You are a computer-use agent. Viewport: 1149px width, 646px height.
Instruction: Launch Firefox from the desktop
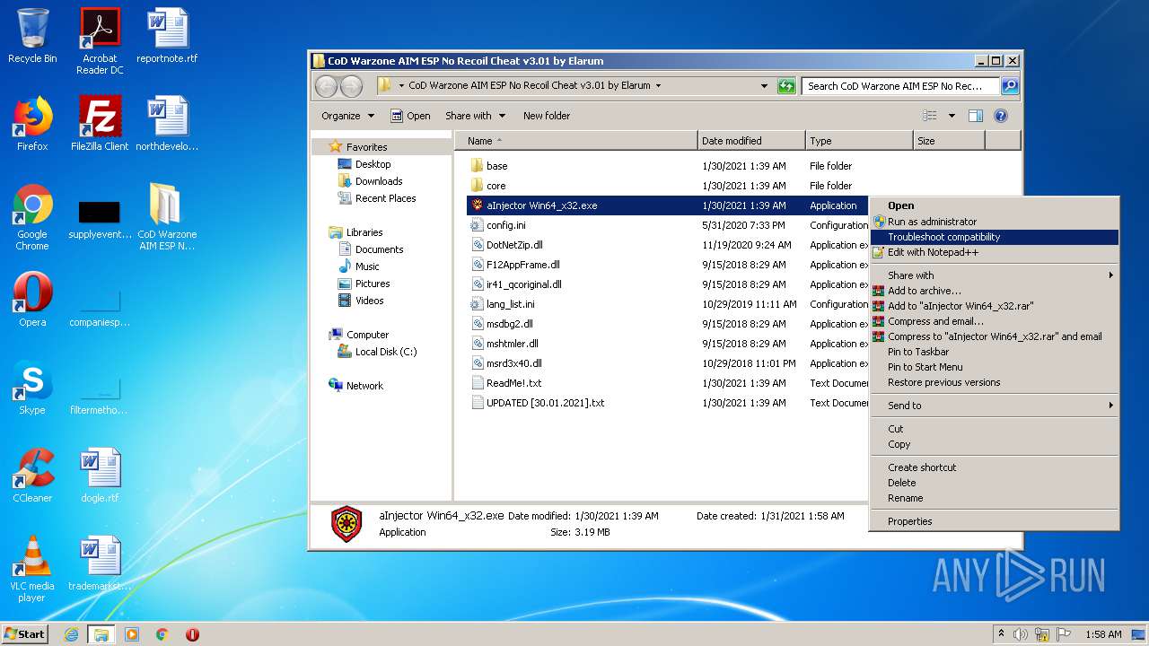(x=32, y=124)
